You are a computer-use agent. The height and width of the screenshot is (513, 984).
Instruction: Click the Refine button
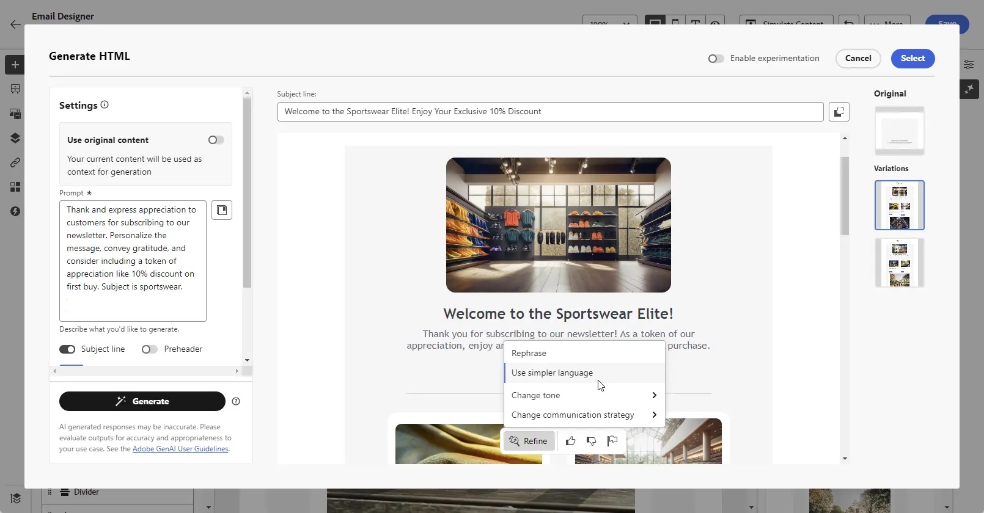coord(529,441)
